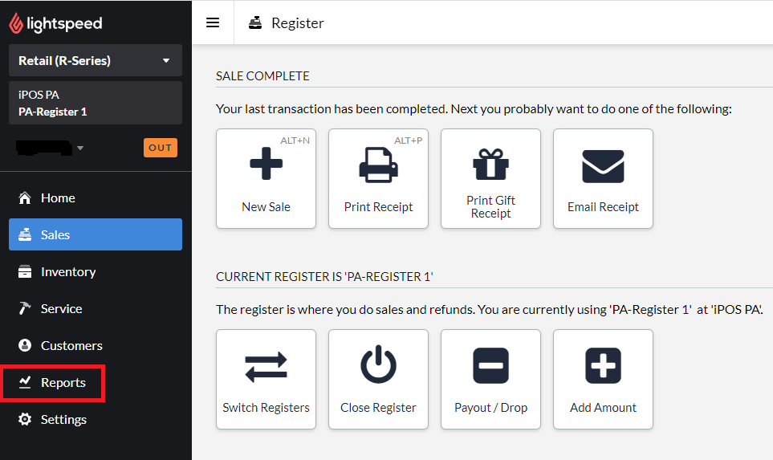The width and height of the screenshot is (773, 460).
Task: Open the Retail (R-Series) product dropdown
Action: pos(96,61)
